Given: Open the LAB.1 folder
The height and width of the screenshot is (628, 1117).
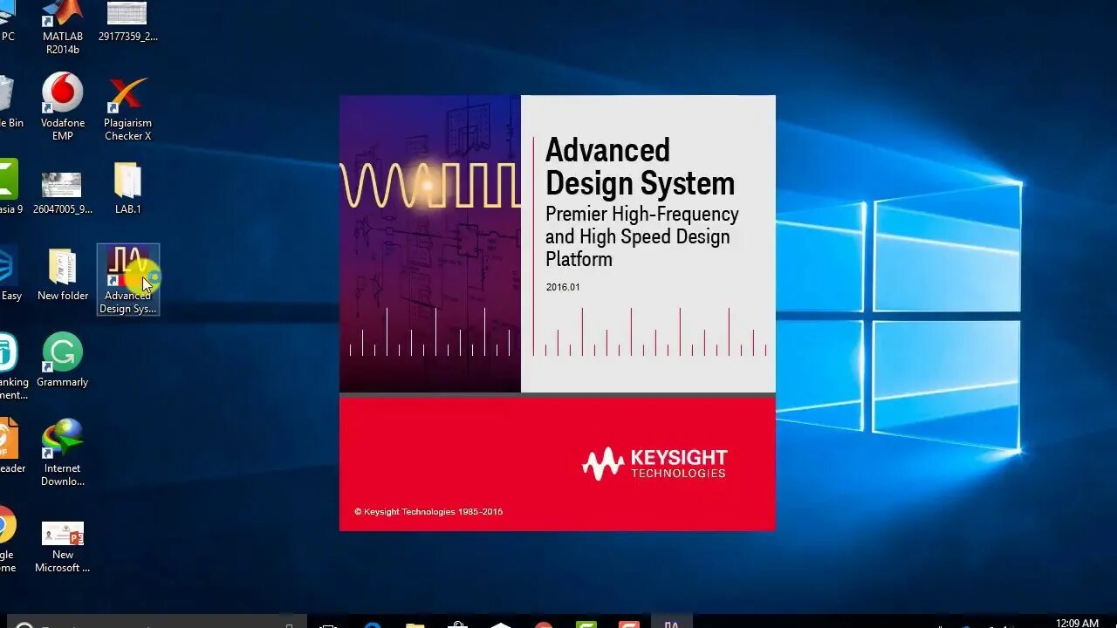Looking at the screenshot, I should [127, 188].
